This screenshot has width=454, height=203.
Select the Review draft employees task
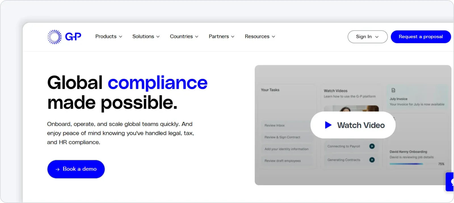[285, 161]
